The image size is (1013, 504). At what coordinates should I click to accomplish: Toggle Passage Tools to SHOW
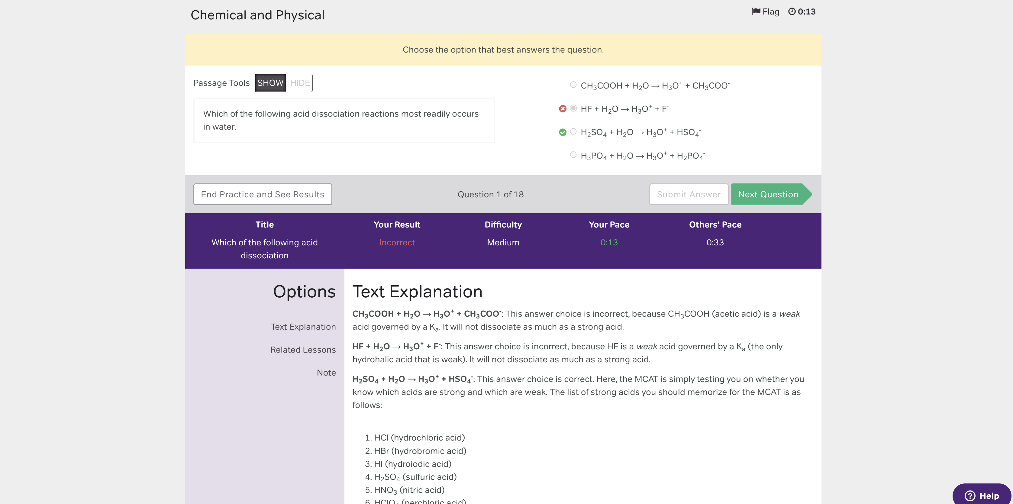[x=270, y=83]
